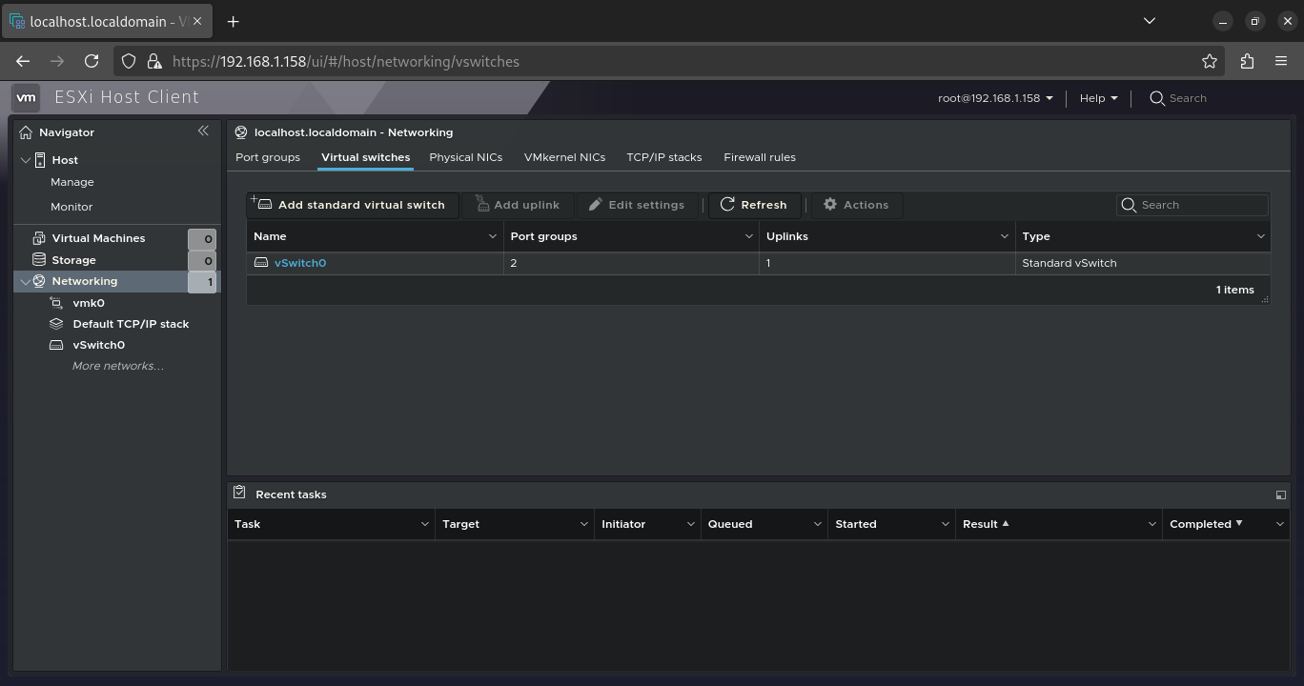
Task: Click the Virtual Machines count badge
Action: click(202, 239)
